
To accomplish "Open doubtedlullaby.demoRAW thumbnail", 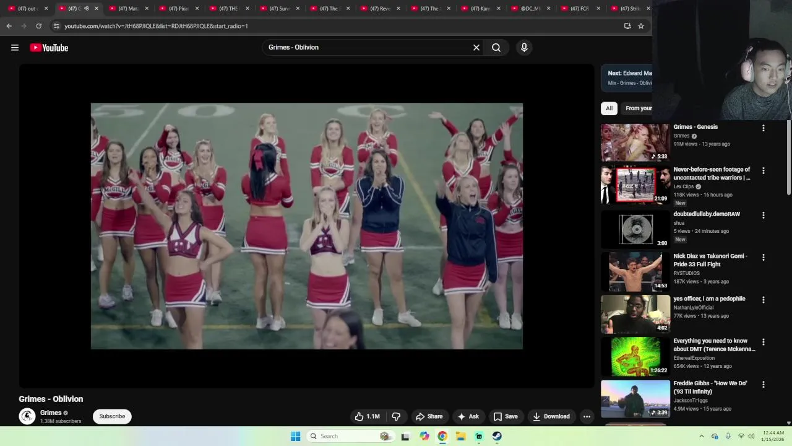I will click(635, 229).
